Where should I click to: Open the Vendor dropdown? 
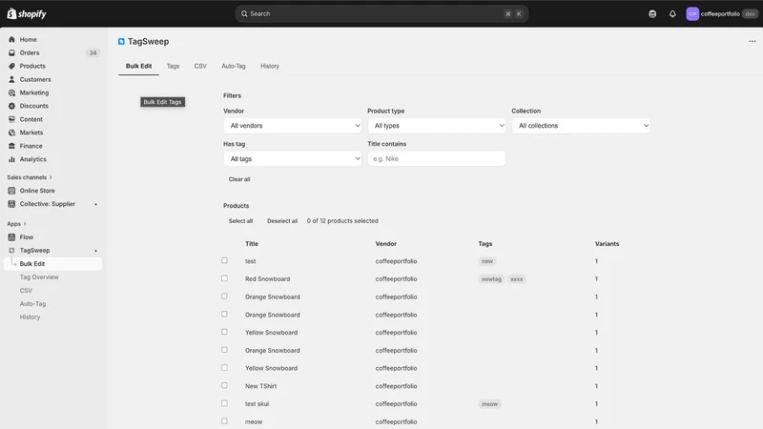293,126
